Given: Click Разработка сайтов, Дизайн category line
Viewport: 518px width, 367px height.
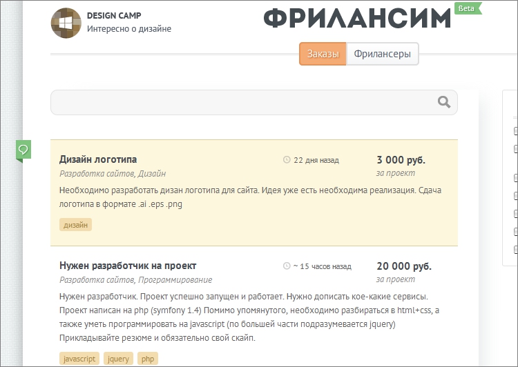Looking at the screenshot, I should pyautogui.click(x=113, y=174).
